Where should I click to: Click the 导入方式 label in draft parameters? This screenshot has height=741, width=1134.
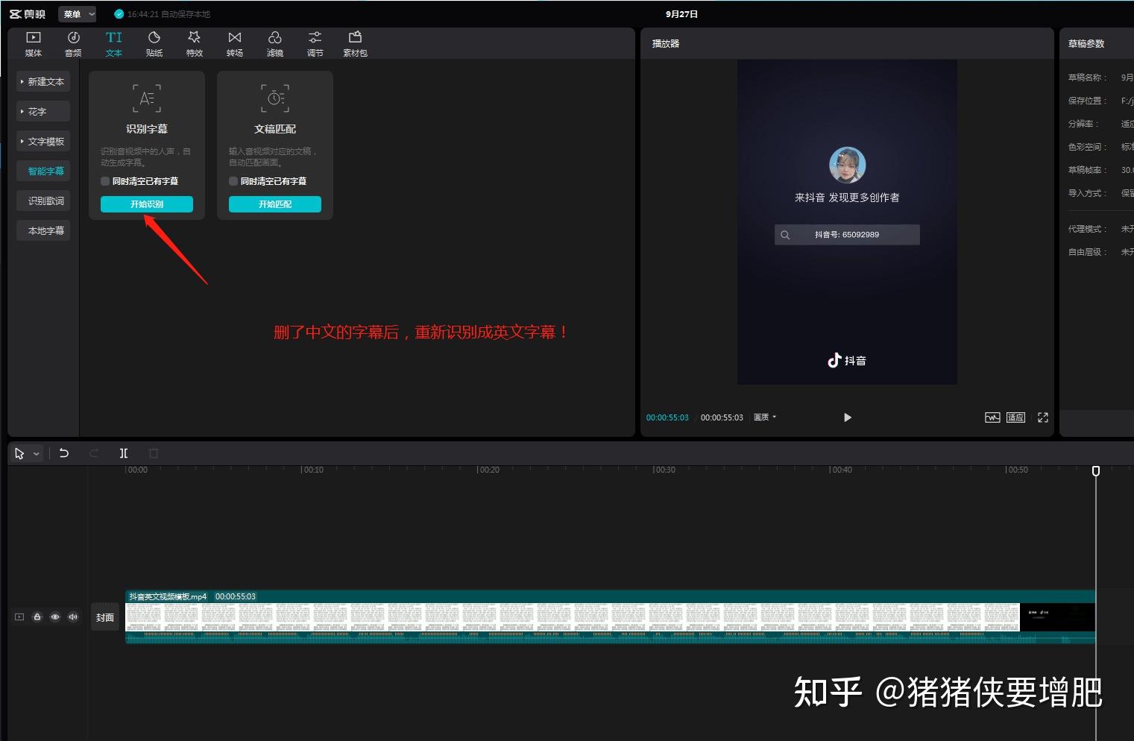pyautogui.click(x=1087, y=193)
